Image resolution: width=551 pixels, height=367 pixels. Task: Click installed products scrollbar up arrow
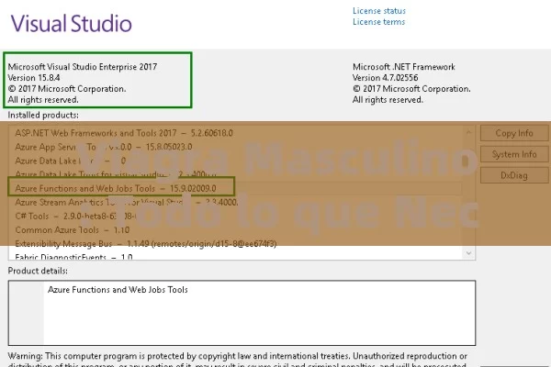pos(468,132)
